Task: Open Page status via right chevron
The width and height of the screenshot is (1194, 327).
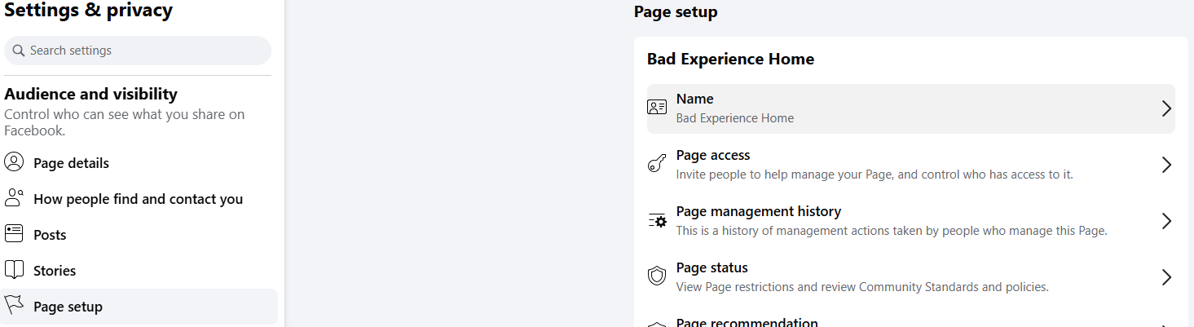Action: point(1166,277)
